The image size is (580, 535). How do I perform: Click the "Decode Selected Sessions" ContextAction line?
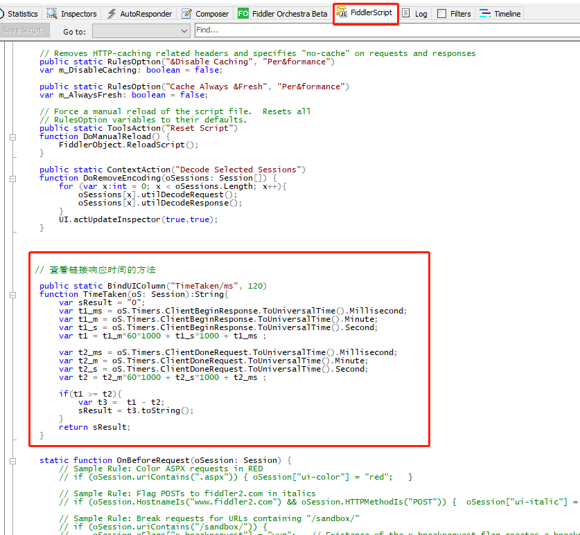point(173,170)
